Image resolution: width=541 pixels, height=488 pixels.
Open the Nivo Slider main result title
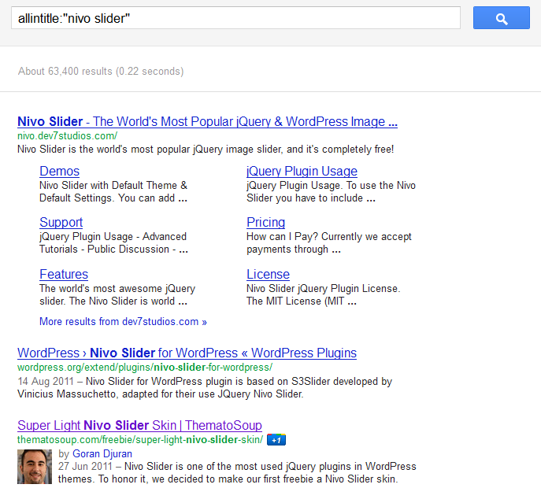[x=207, y=122]
